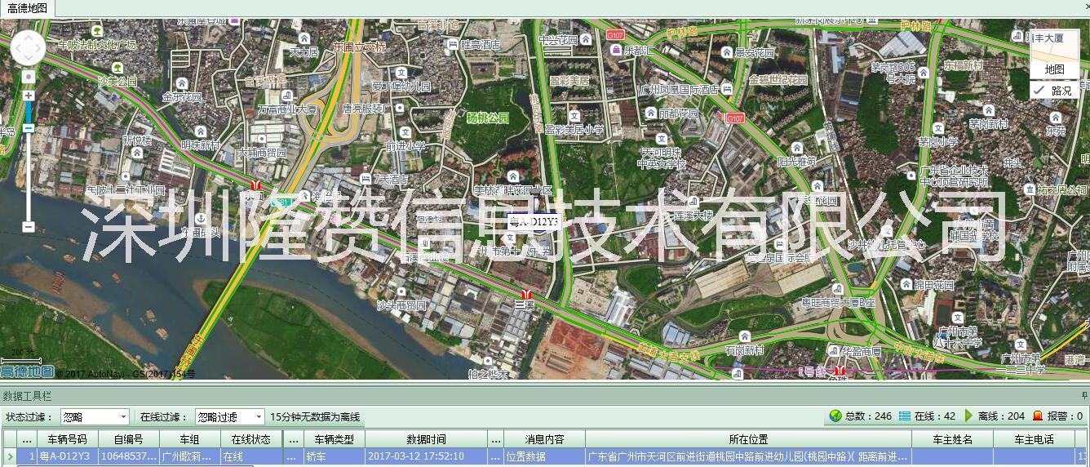The width and height of the screenshot is (1090, 467).
Task: Select the 2017-03-12 17:52:10 cell
Action: click(427, 456)
